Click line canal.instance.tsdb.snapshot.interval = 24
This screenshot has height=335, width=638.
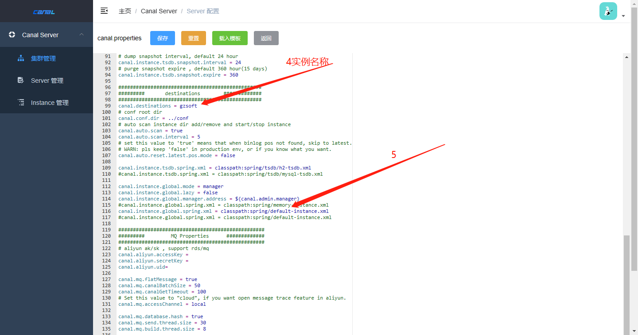[179, 62]
